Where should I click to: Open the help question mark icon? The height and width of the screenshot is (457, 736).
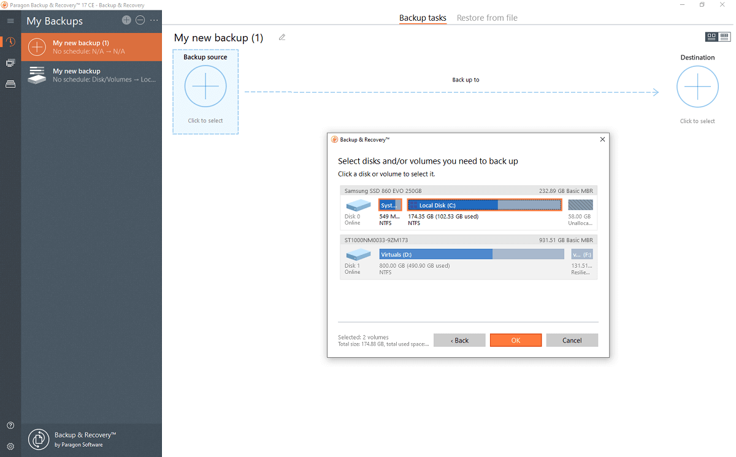click(10, 425)
